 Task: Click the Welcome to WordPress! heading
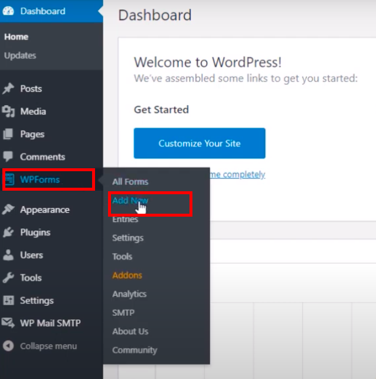208,63
